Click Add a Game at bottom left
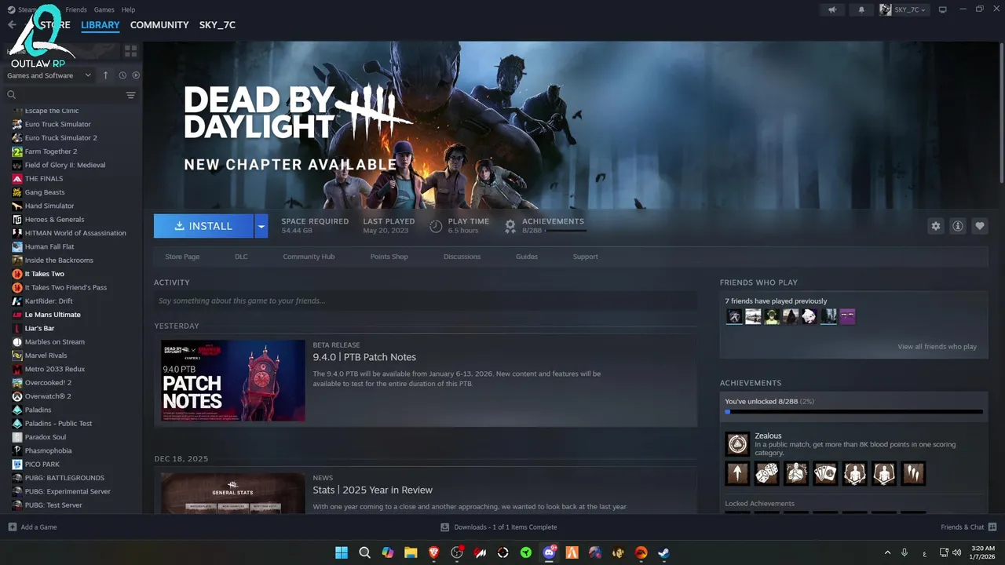Viewport: 1005px width, 565px height. [x=32, y=527]
